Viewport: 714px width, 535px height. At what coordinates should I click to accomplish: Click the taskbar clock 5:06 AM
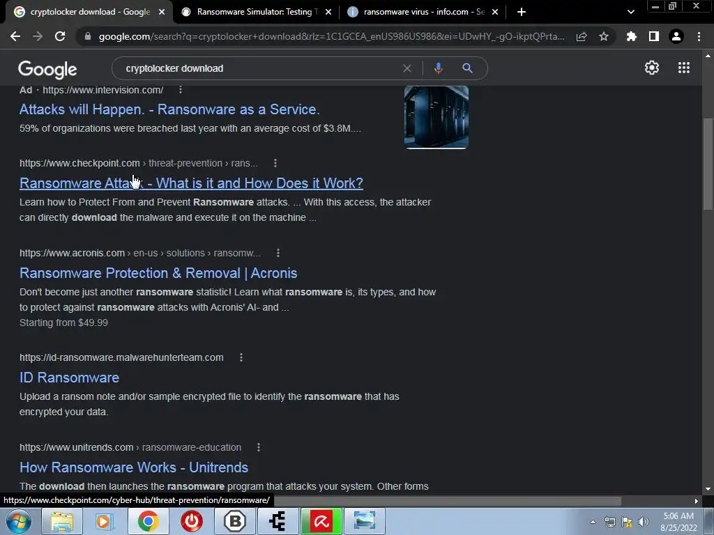click(x=678, y=516)
